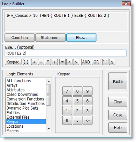The image size is (136, 142).
Task: Click the Keypad operator button
Action: [x=13, y=62]
